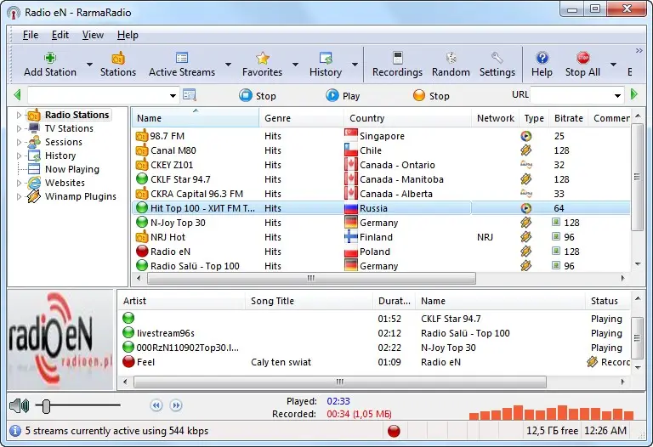This screenshot has height=447, width=653.
Task: Click the Radio eN logo thumbnail
Action: 61,340
